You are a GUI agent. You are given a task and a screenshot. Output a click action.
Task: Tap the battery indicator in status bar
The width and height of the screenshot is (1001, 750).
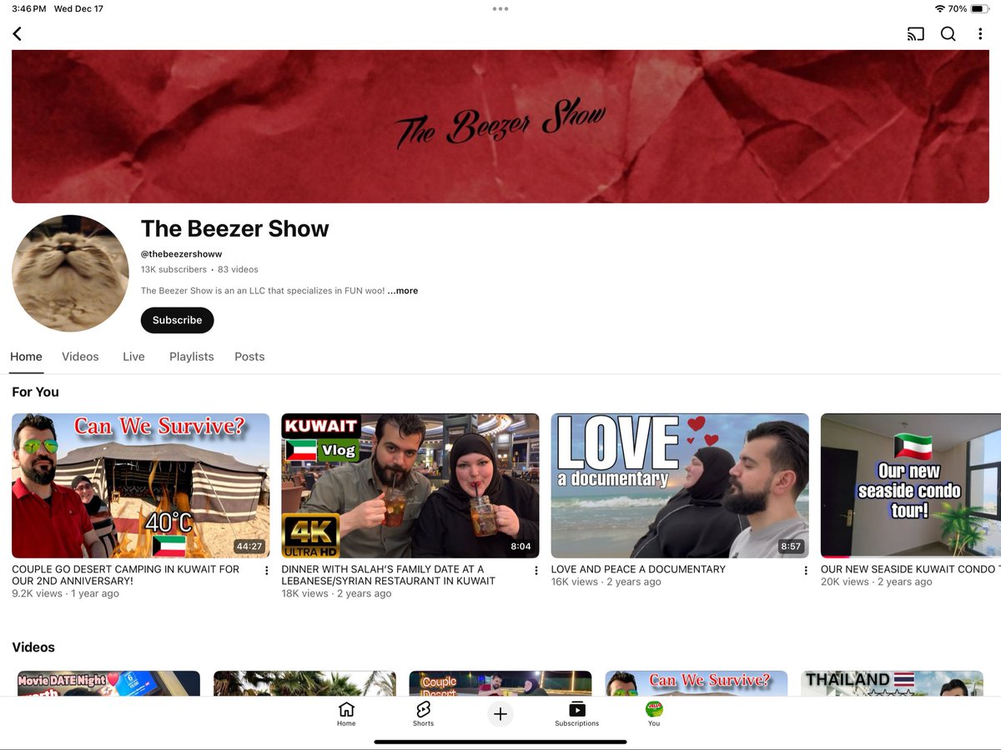pos(980,8)
